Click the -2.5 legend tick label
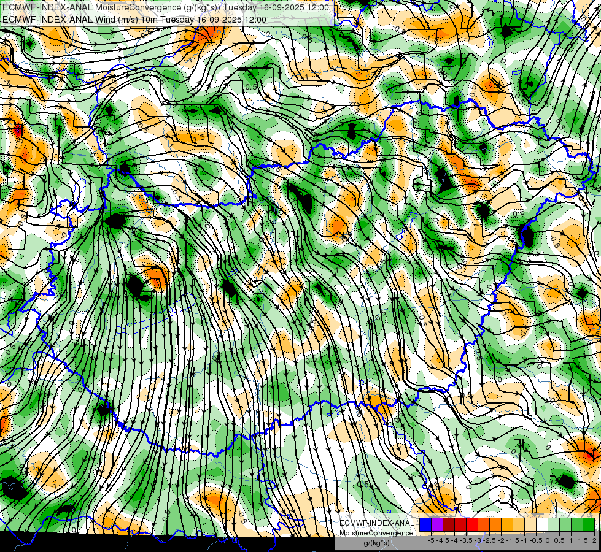 point(489,540)
